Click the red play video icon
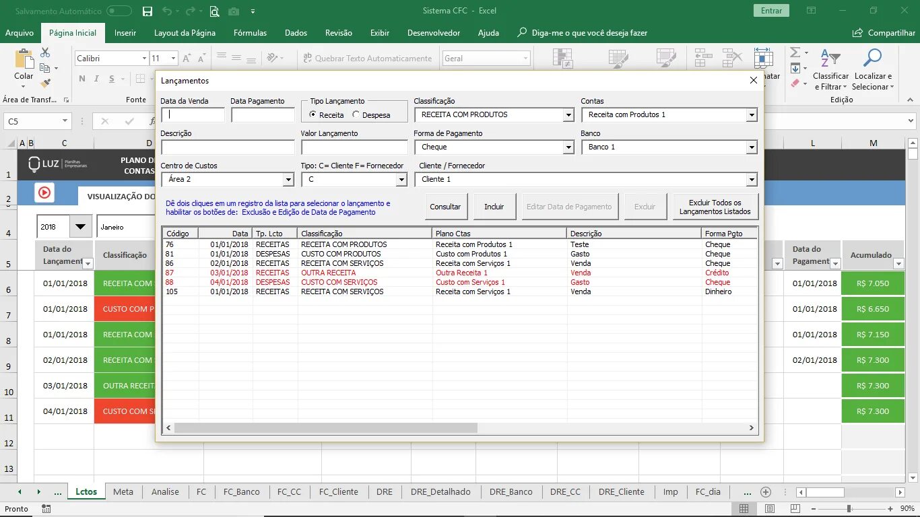This screenshot has width=920, height=517. [44, 193]
